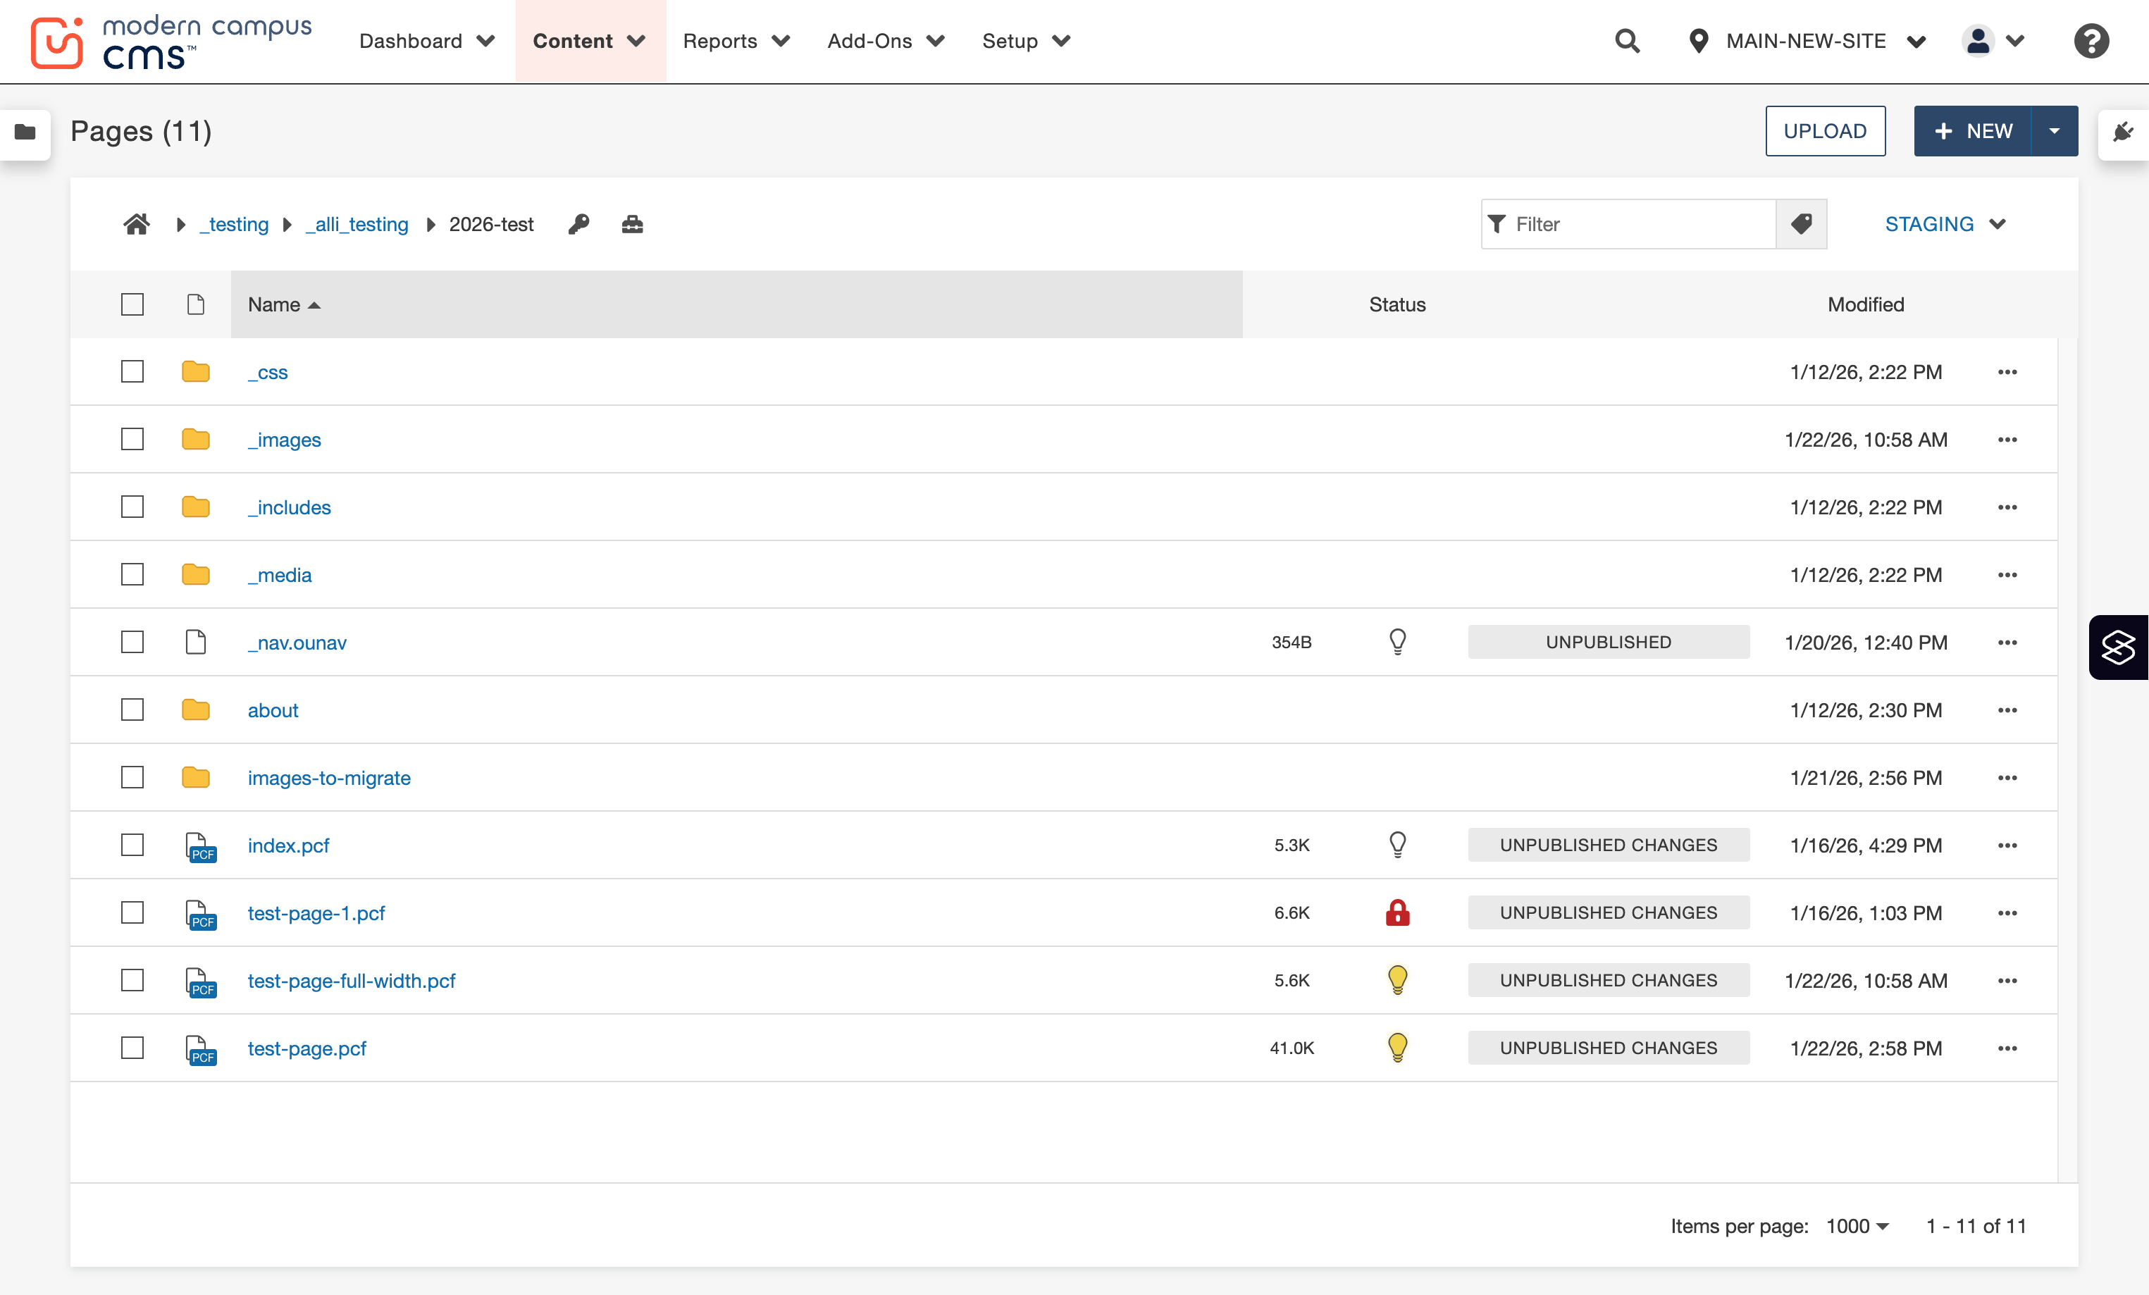Image resolution: width=2149 pixels, height=1295 pixels.
Task: Click the search magnifier icon
Action: click(x=1627, y=41)
